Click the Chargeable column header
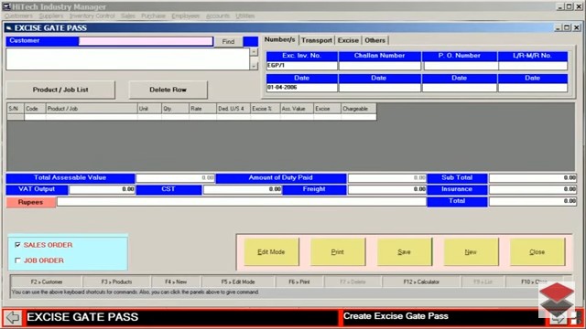 358,109
